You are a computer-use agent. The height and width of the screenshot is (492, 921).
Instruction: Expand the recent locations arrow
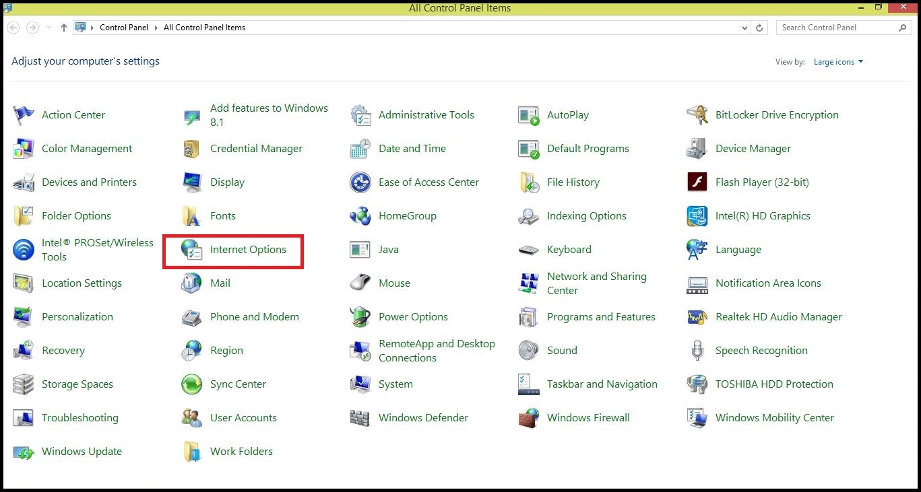tap(49, 28)
